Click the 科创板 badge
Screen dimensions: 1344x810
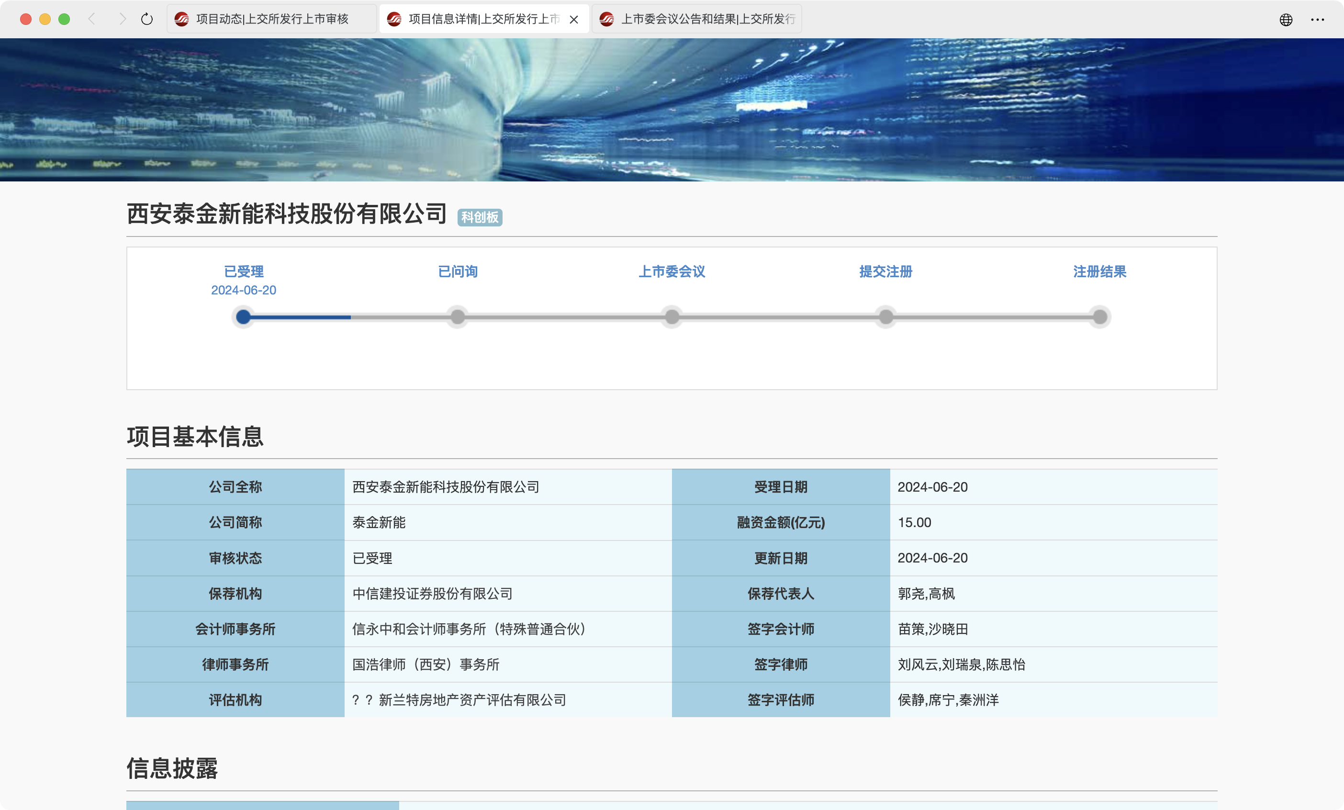480,217
